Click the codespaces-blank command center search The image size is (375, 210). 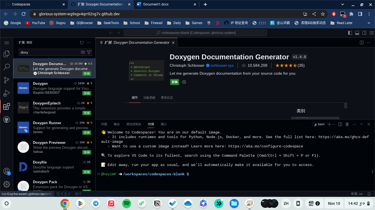pyautogui.click(x=195, y=33)
